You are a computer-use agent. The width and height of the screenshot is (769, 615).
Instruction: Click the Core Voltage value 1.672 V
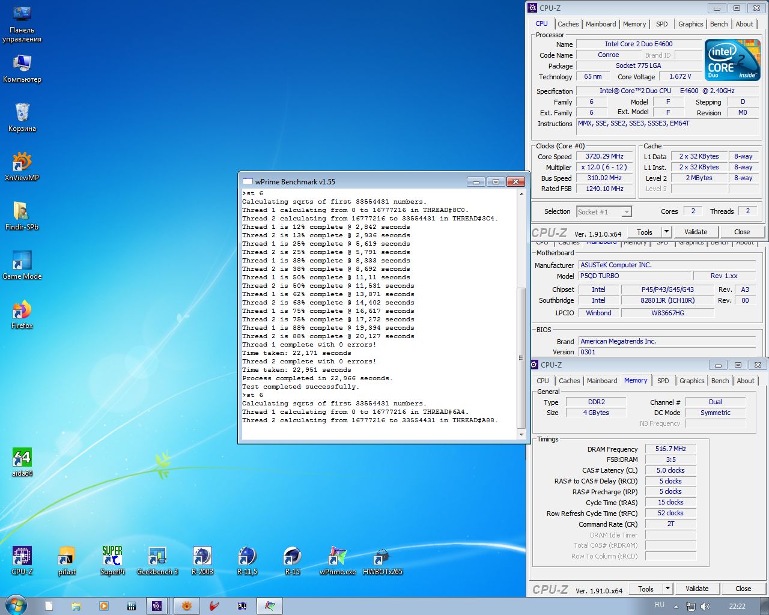680,76
